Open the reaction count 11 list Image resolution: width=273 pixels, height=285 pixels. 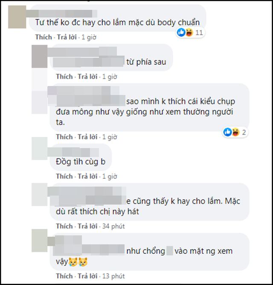(x=199, y=33)
